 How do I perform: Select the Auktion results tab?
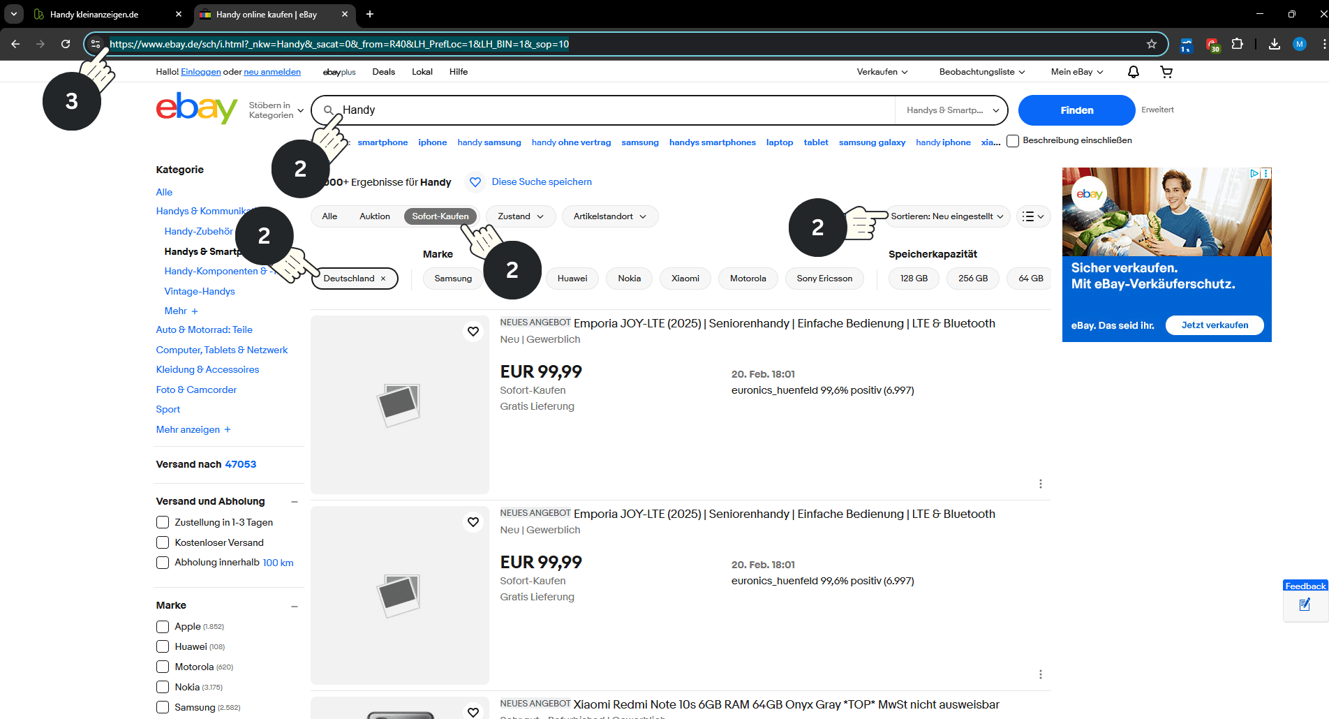click(374, 216)
